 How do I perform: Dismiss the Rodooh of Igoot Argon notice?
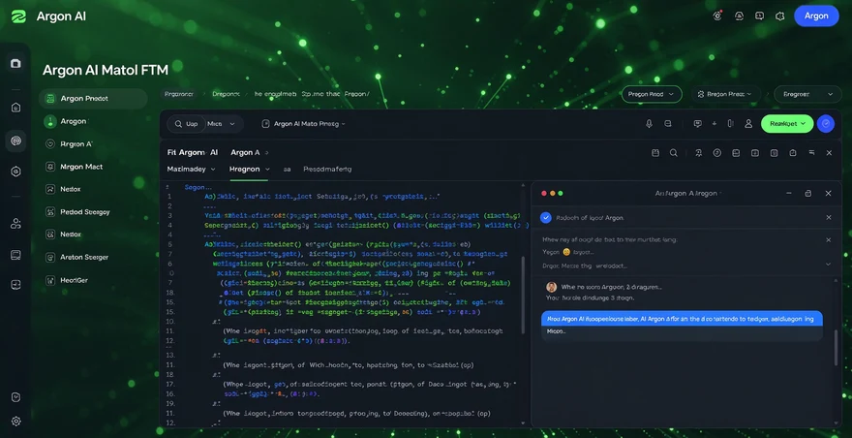[x=829, y=218]
